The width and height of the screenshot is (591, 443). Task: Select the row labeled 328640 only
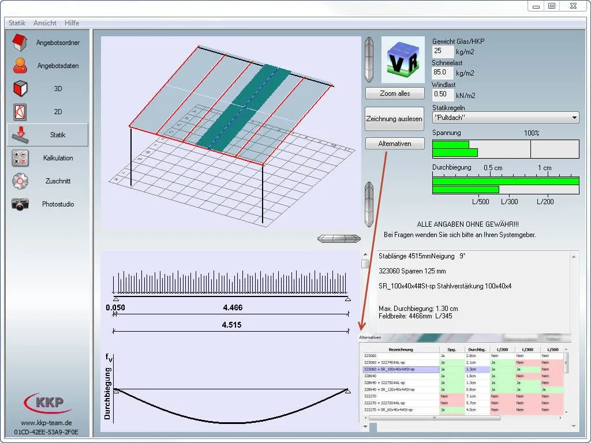pyautogui.click(x=463, y=376)
